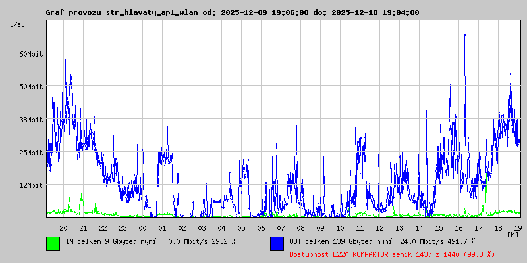This screenshot has height=263, width=527.
Task: Click hour label '13' on time axis
Action: (399, 228)
